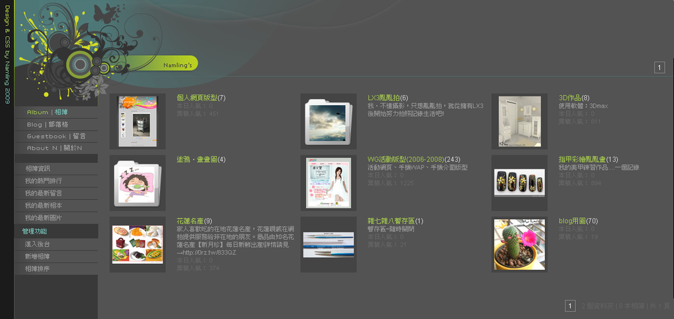This screenshot has height=319, width=674.
Task: Click the bottom page number 1 button
Action: [x=570, y=306]
